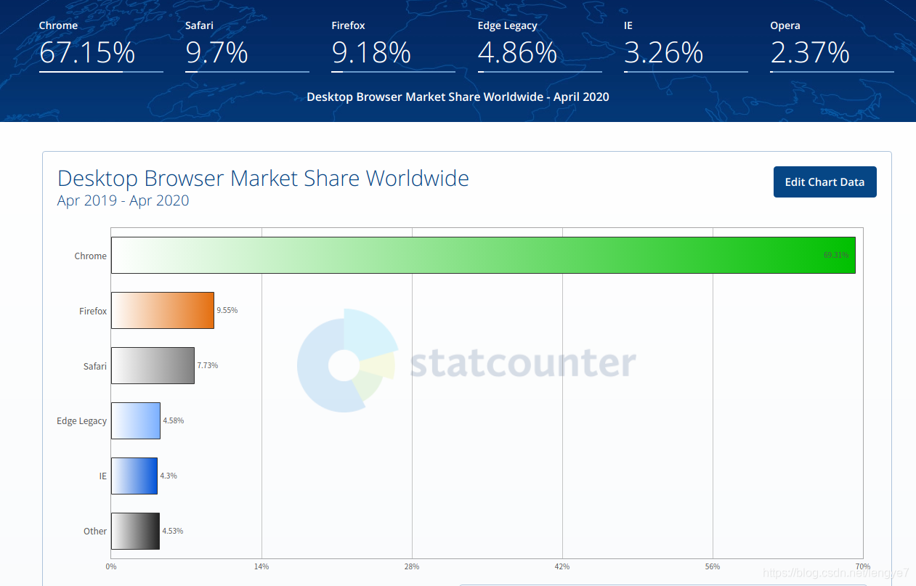Click the 9.55% value label

pos(227,310)
